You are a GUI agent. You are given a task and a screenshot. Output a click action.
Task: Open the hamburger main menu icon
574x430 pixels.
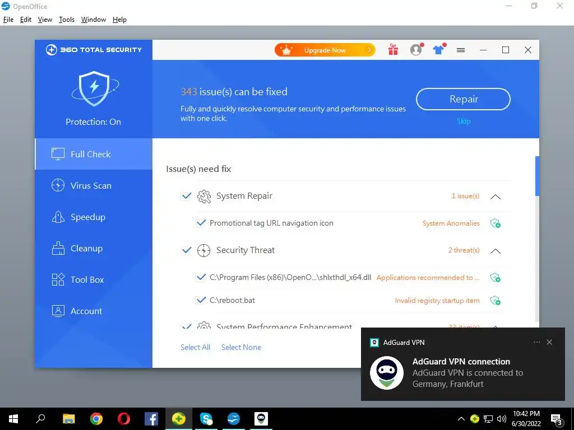[x=461, y=50]
